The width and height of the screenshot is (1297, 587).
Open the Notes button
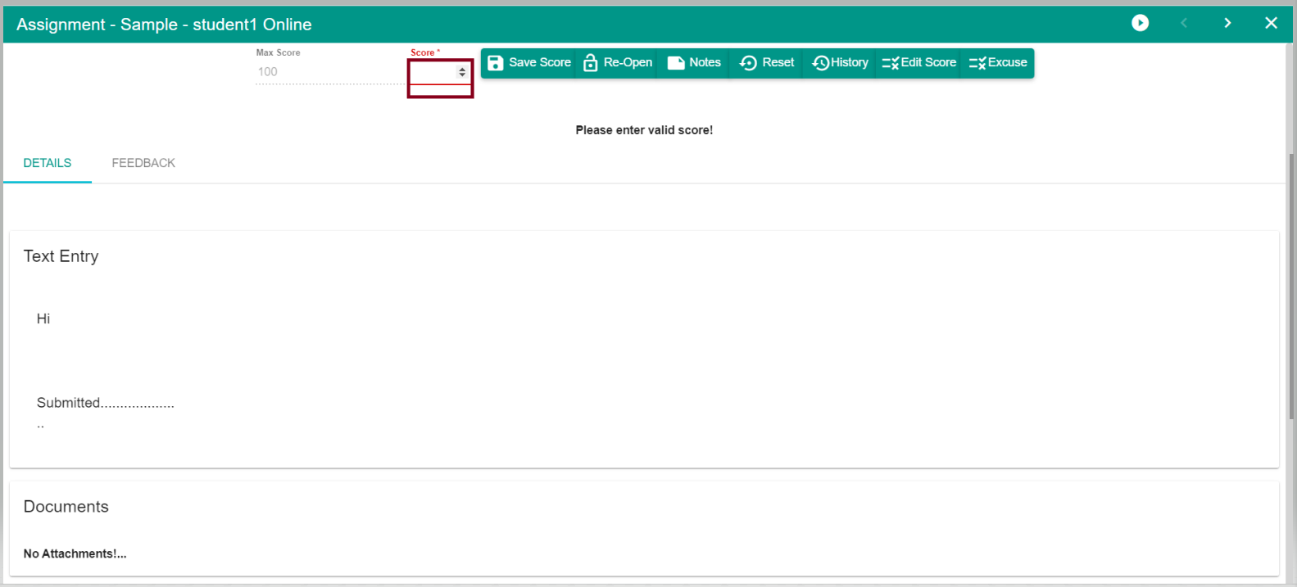[x=694, y=63]
